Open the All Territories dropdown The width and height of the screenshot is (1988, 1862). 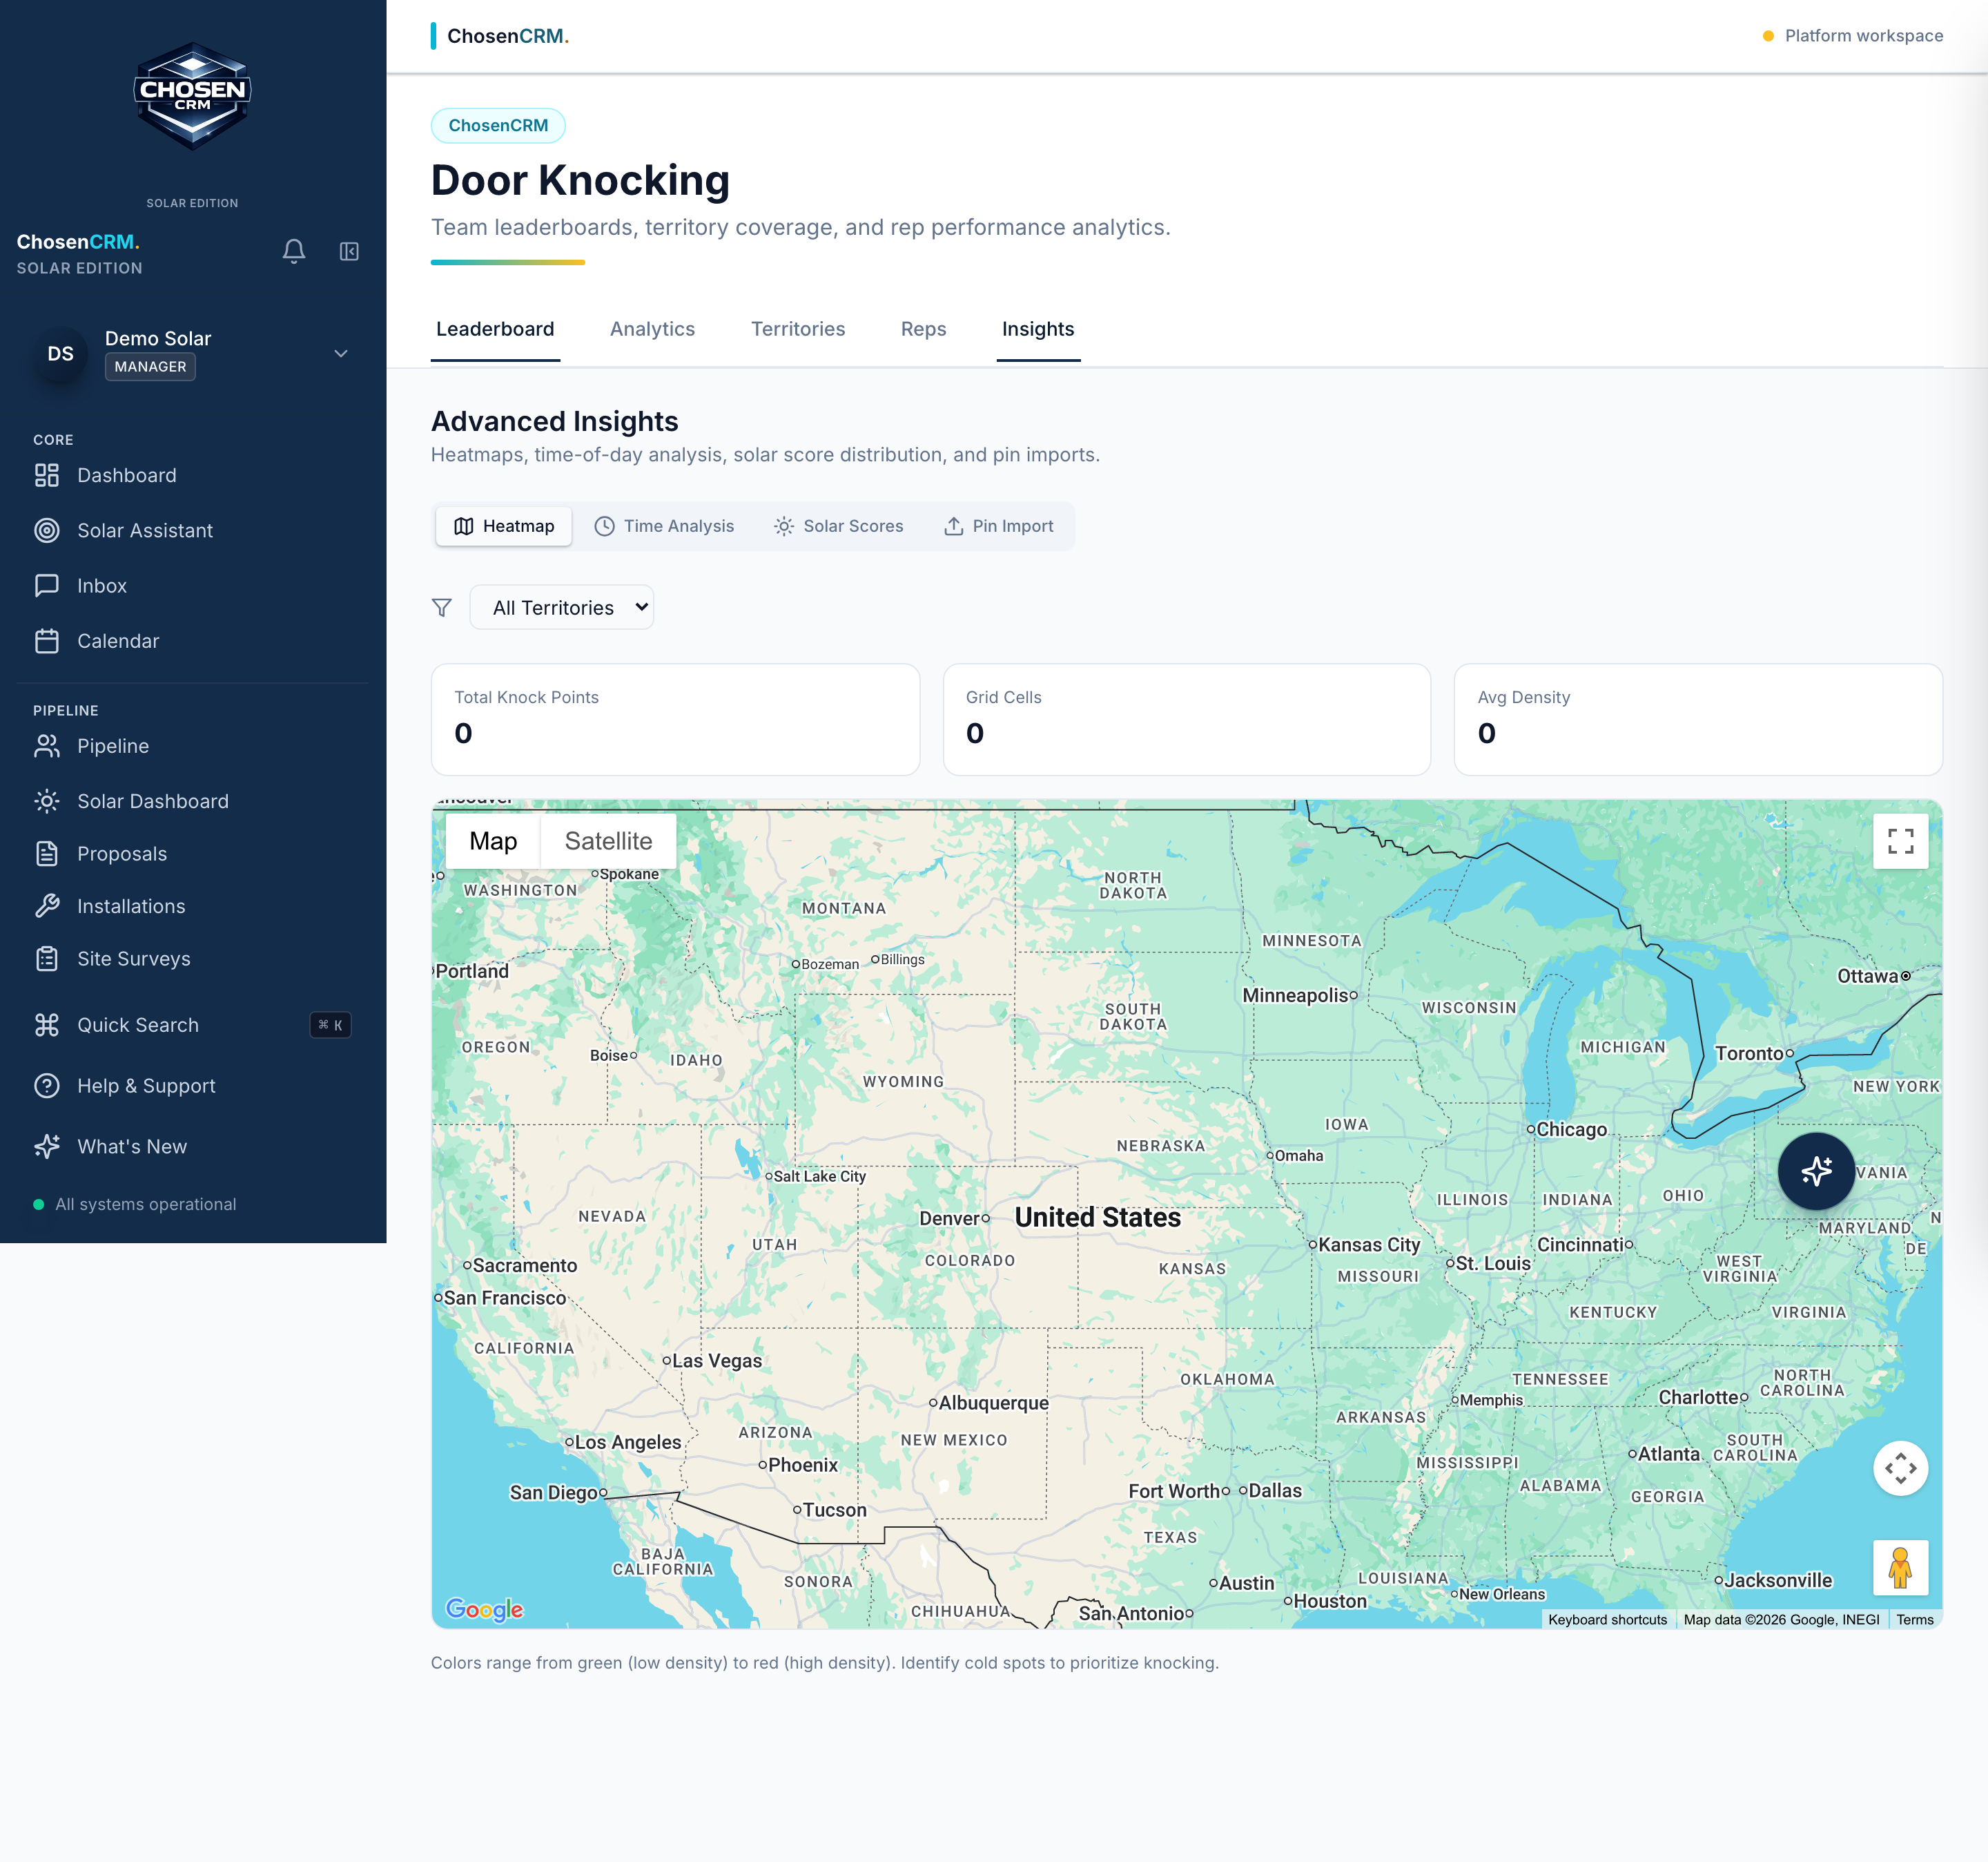(x=562, y=607)
